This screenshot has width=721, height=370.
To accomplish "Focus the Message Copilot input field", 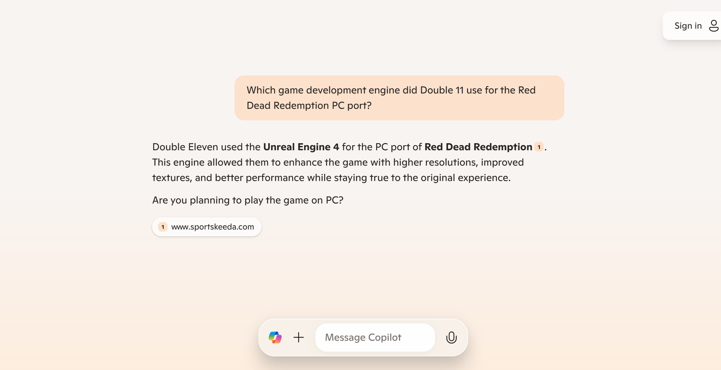I will [x=375, y=337].
